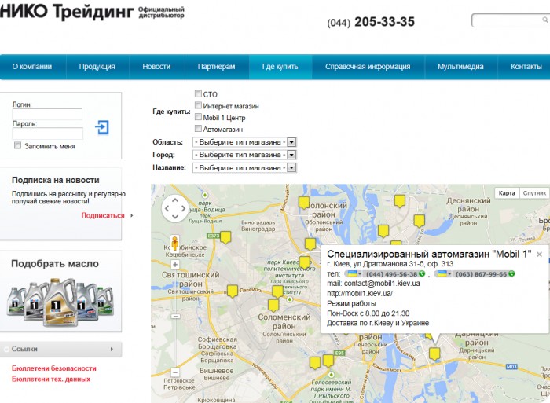The image size is (550, 403).
Task: Select the marker by Голосеевский next to E95
Action: (328, 361)
